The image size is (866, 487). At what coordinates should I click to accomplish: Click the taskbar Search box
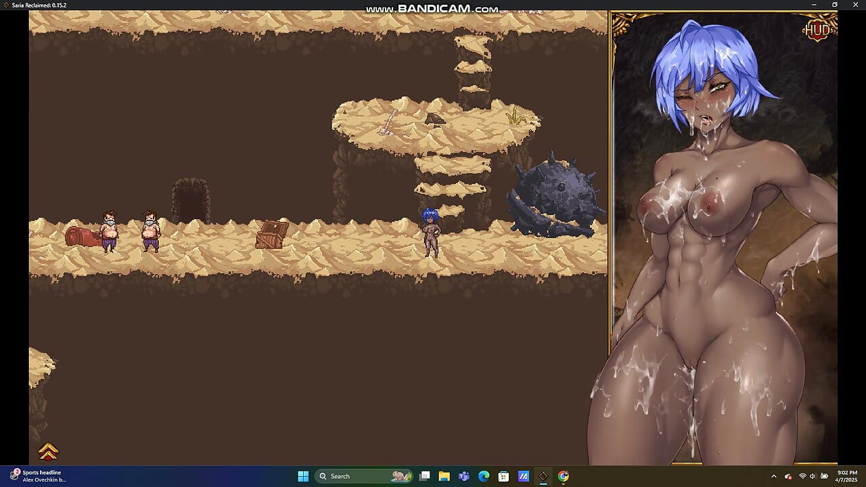(x=365, y=476)
